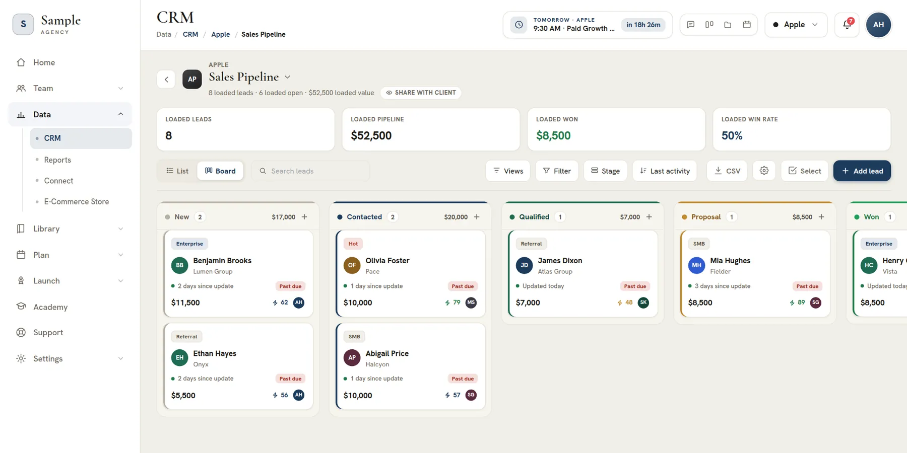The width and height of the screenshot is (907, 453).
Task: Click the Search leads field
Action: tap(310, 171)
